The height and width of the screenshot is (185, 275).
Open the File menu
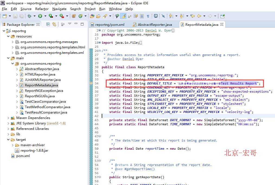click(4, 9)
